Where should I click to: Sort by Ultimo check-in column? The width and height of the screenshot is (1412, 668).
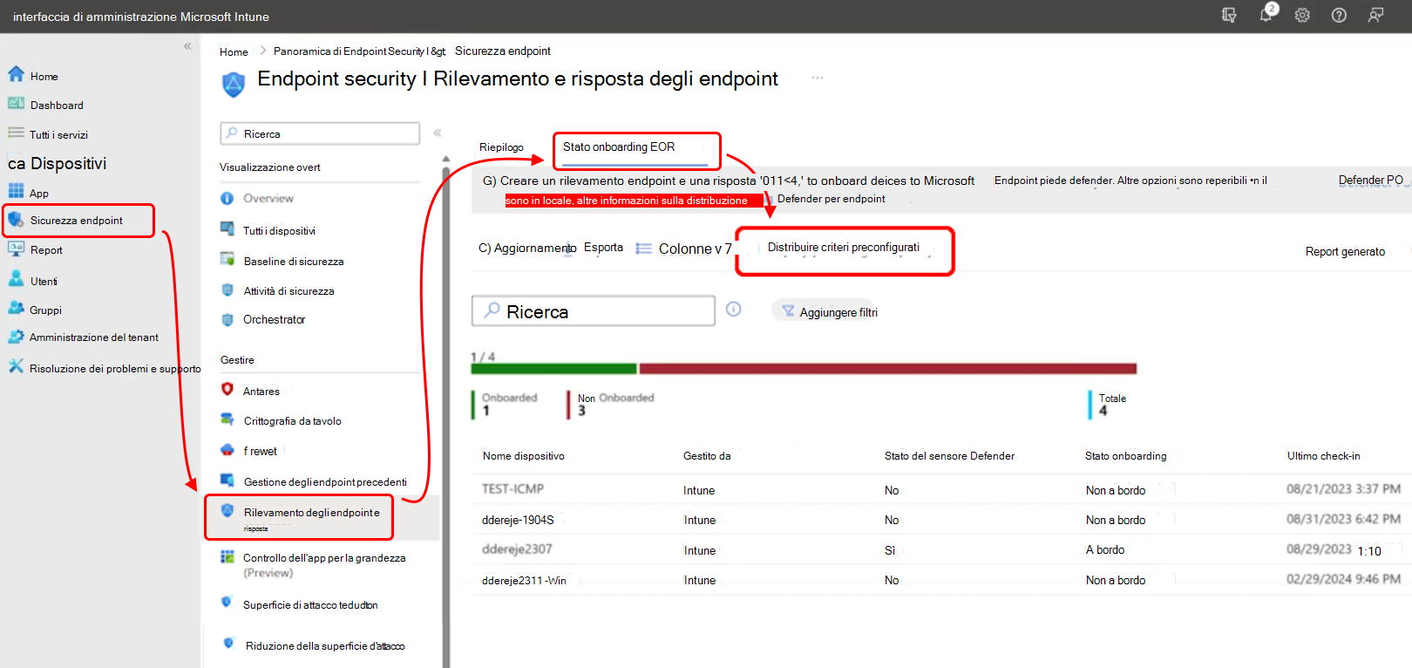click(x=1323, y=456)
